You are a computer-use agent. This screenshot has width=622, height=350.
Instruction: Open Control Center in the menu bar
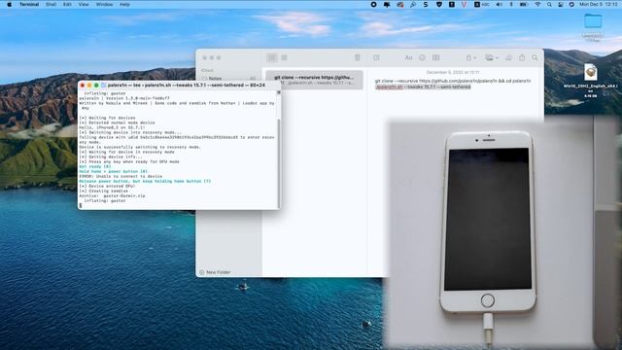(560, 4)
